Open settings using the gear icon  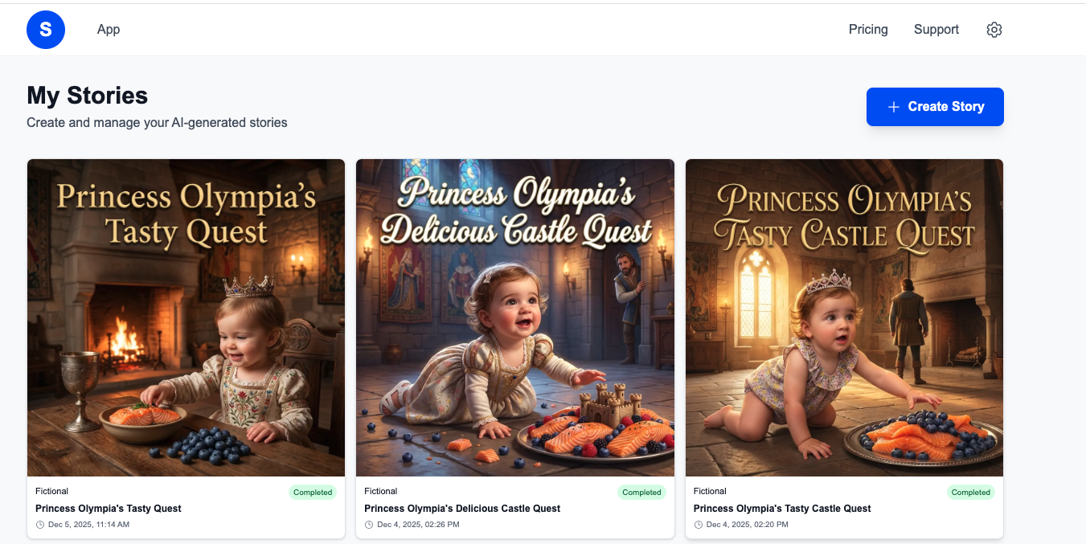tap(994, 29)
